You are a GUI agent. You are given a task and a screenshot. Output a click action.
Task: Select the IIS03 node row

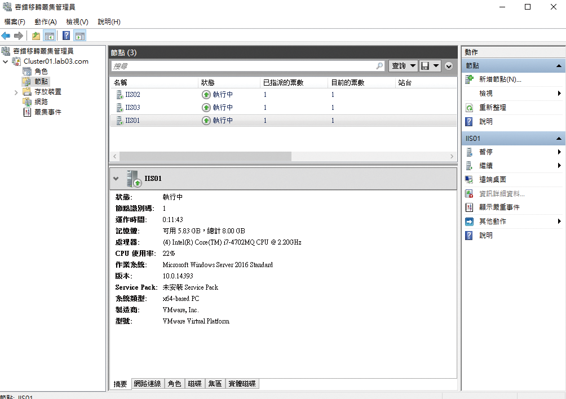(x=284, y=108)
